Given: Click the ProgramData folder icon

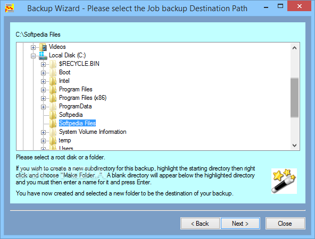Looking at the screenshot, I should click(x=53, y=107).
